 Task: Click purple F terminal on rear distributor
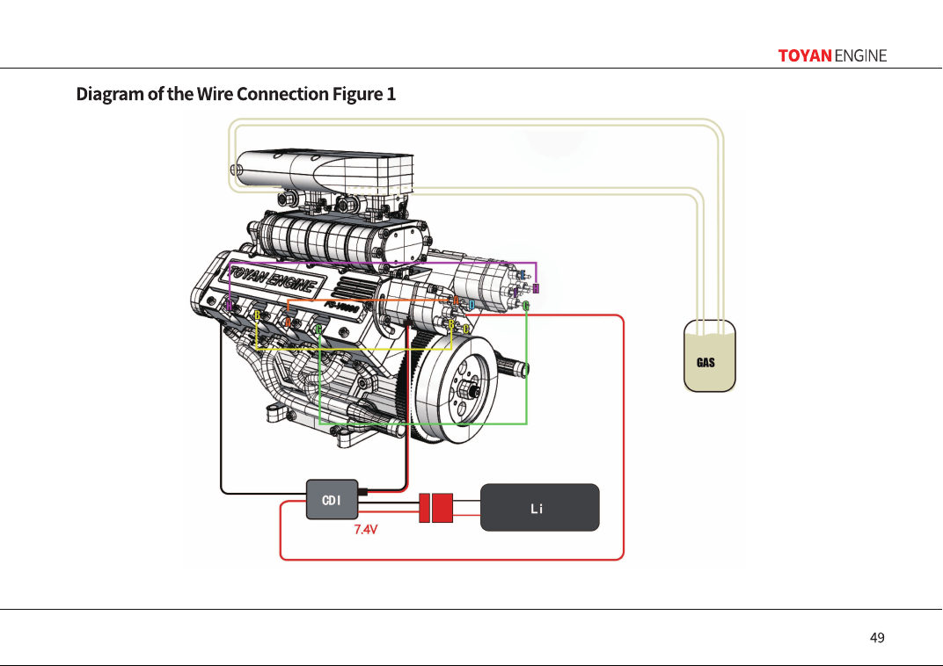pos(515,293)
